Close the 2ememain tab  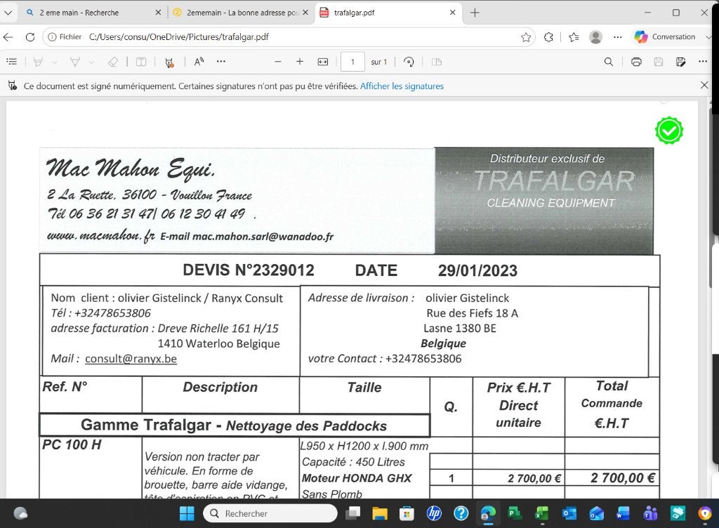(305, 13)
